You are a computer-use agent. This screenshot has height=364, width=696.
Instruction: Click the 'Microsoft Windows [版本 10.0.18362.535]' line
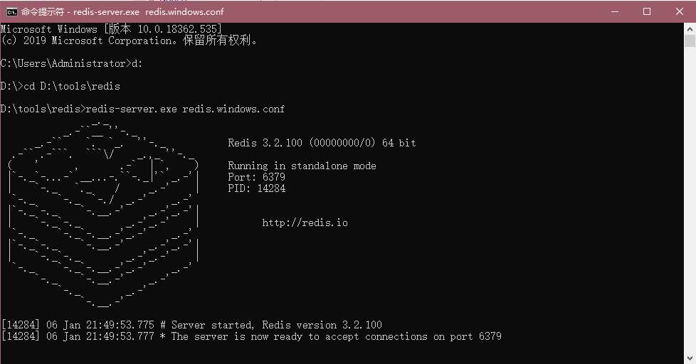[111, 29]
